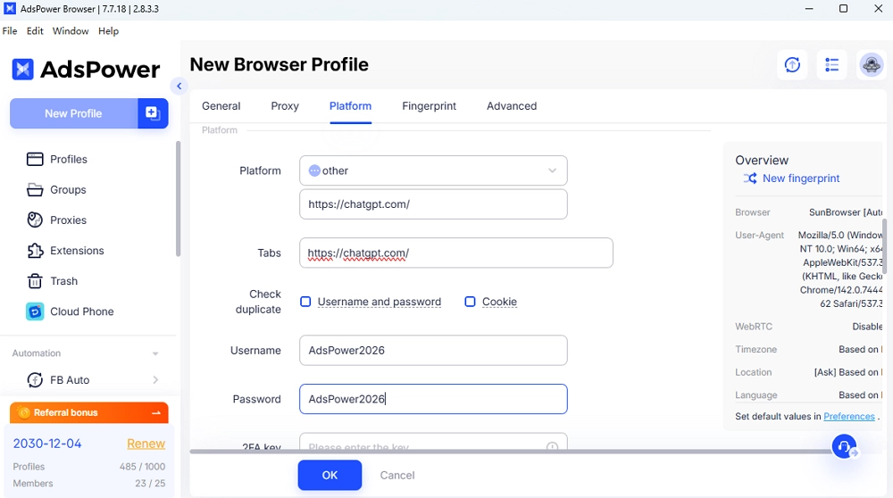Open the Window menu
Screen dimensions: 893x498
[x=71, y=30]
